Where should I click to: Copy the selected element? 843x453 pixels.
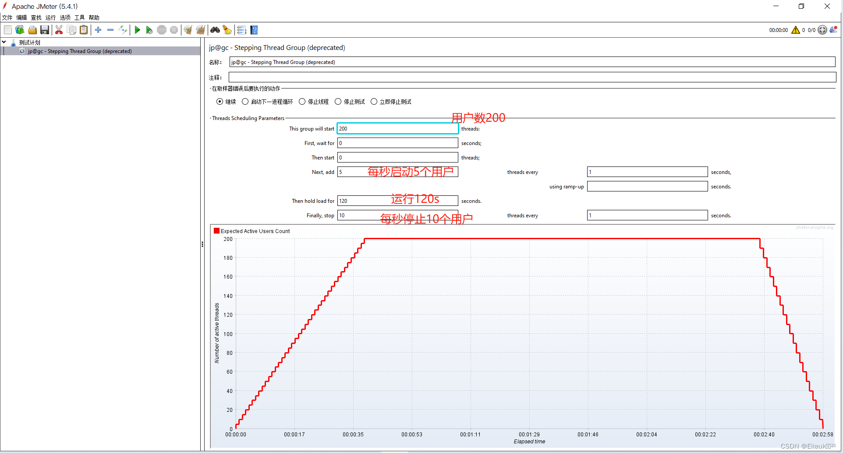[71, 30]
